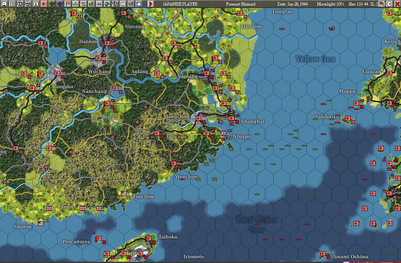Select the Japanese unit at Changsha
401x263 pixels.
click(57, 73)
